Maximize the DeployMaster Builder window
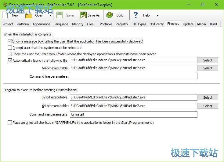Screen dimensions: 224x162 [203, 5]
